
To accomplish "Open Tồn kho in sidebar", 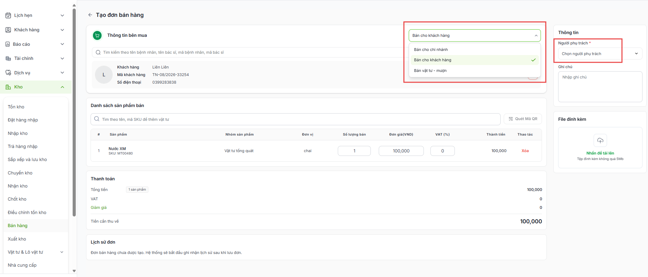I will pyautogui.click(x=16, y=107).
